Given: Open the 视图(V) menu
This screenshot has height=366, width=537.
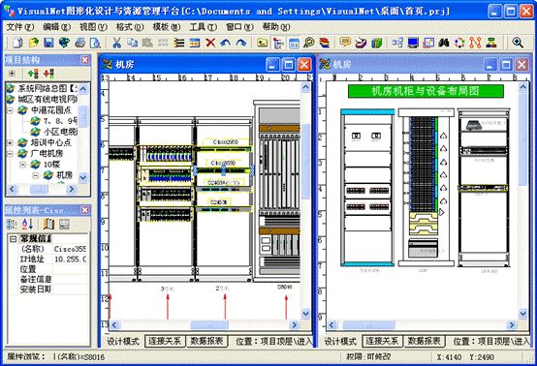Looking at the screenshot, I should coord(93,27).
